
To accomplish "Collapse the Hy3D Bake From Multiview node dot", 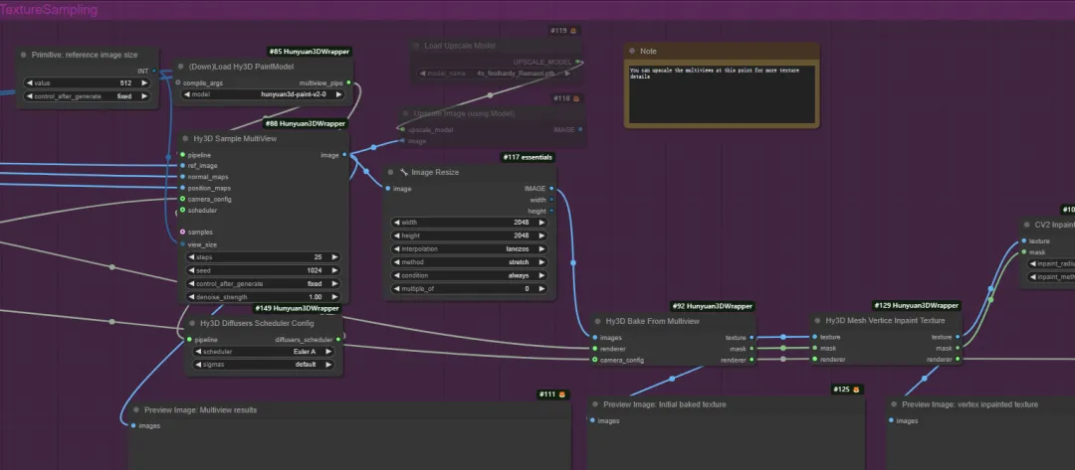I will coord(596,321).
